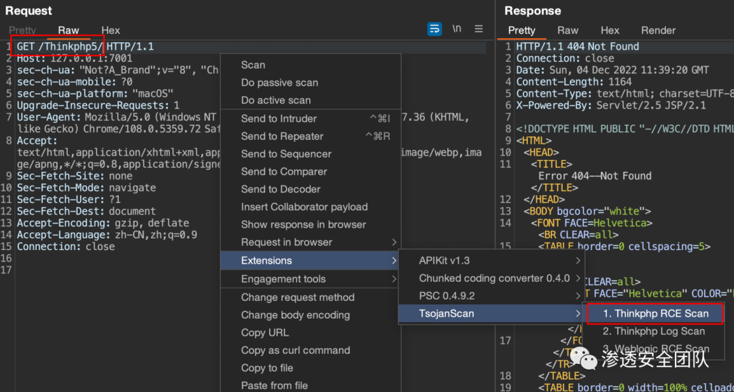Image resolution: width=734 pixels, height=392 pixels.
Task: Expand the Engagement tools submenu arrow
Action: [x=394, y=279]
